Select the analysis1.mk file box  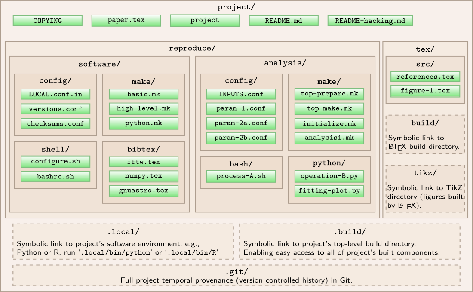tap(329, 138)
